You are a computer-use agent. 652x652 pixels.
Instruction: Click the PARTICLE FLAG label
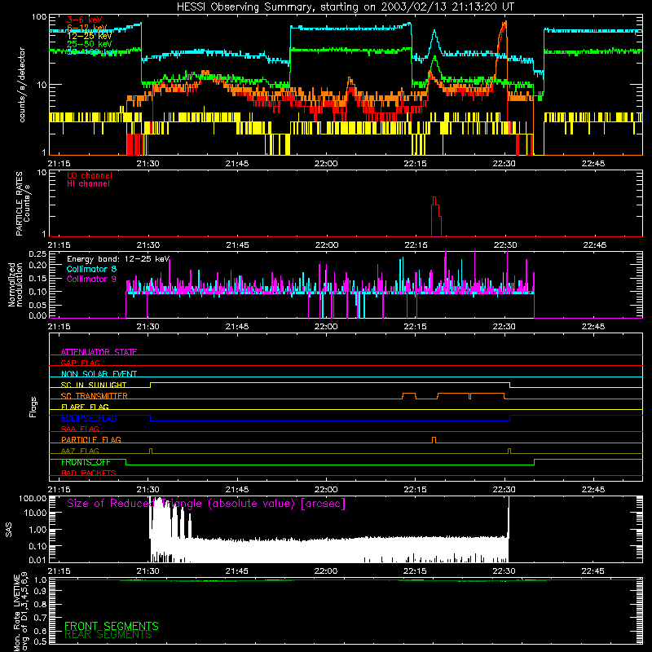tap(91, 439)
